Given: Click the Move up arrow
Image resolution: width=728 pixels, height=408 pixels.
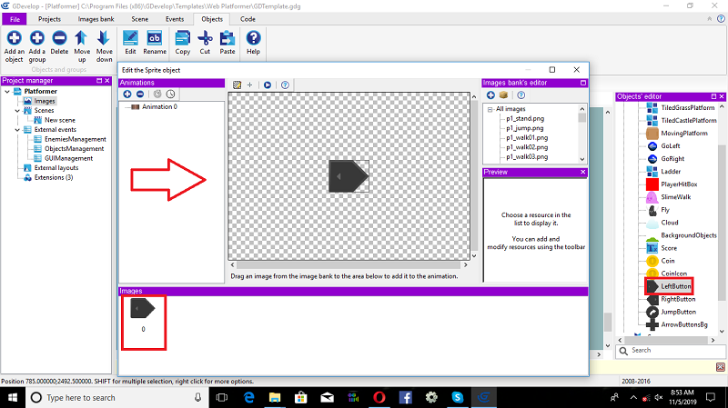Looking at the screenshot, I should click(x=82, y=46).
